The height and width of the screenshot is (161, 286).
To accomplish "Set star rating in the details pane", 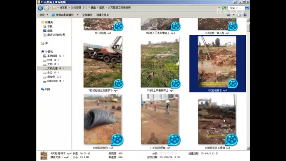I will [x=168, y=153].
